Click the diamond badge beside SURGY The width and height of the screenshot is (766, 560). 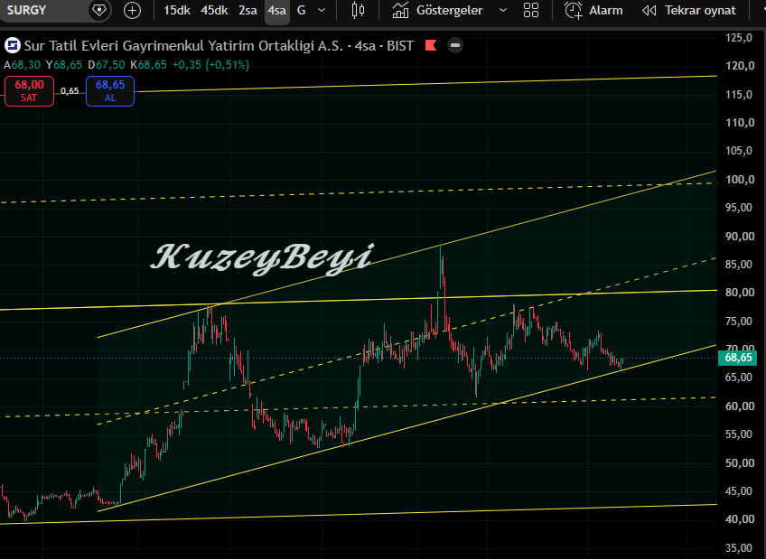[99, 10]
